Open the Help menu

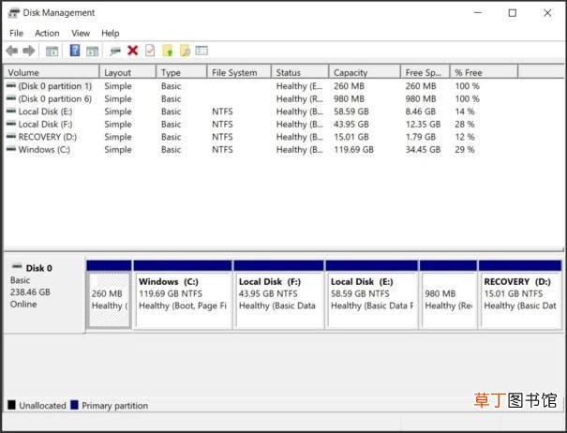pos(111,34)
